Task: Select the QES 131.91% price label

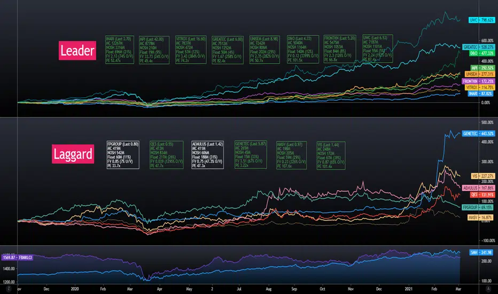Action: pos(482,195)
